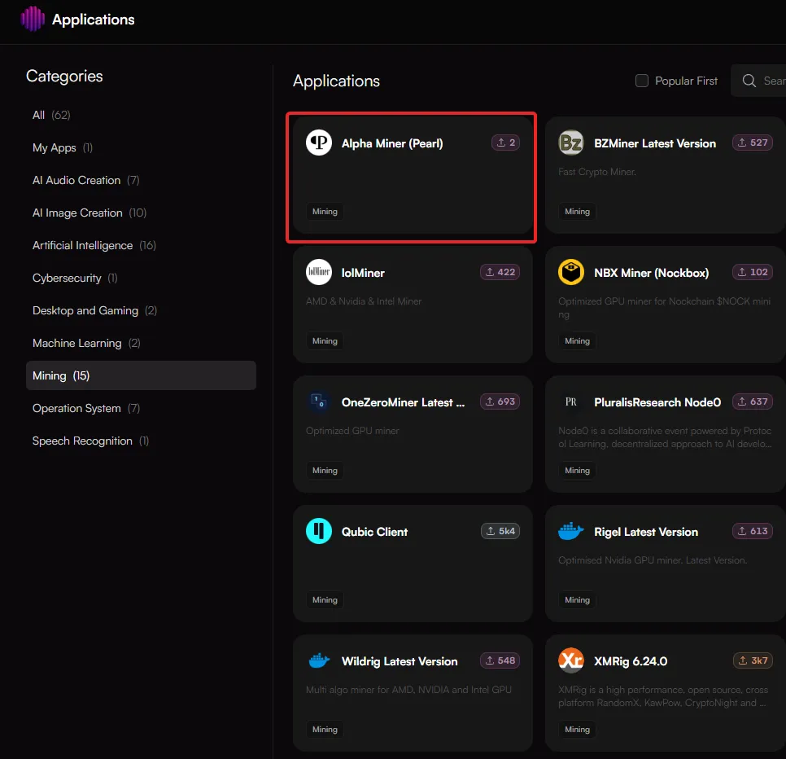The height and width of the screenshot is (759, 786).
Task: Click the BZMiner Bz logo icon
Action: (x=571, y=143)
